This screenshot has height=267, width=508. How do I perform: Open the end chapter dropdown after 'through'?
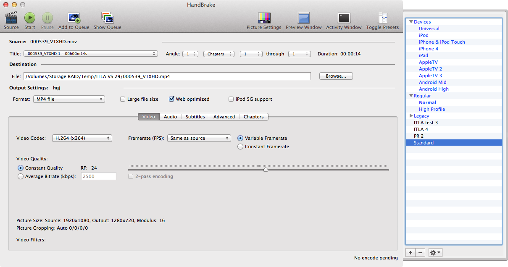(300, 54)
